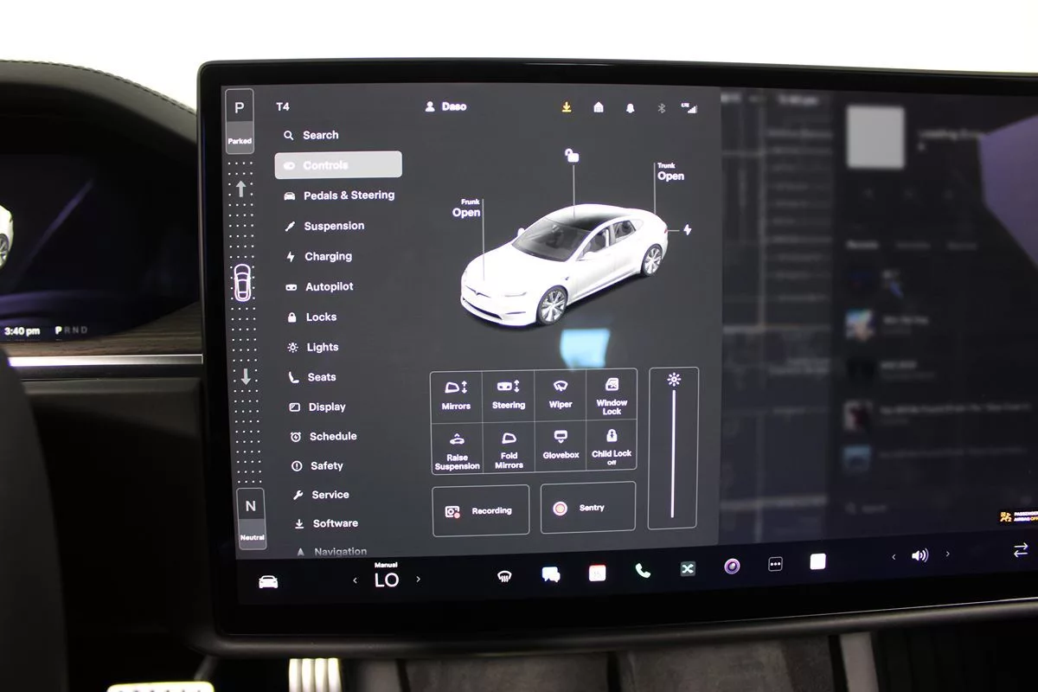The width and height of the screenshot is (1038, 692).
Task: Open the messages chat bubble icon
Action: point(551,574)
